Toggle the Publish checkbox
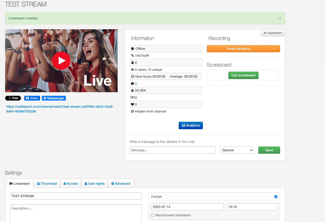 [x=276, y=197]
